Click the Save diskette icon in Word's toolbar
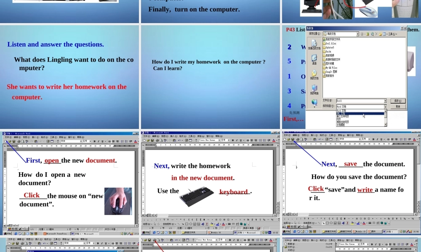Image resolution: width=421 pixels, height=252 pixels. coord(13,141)
